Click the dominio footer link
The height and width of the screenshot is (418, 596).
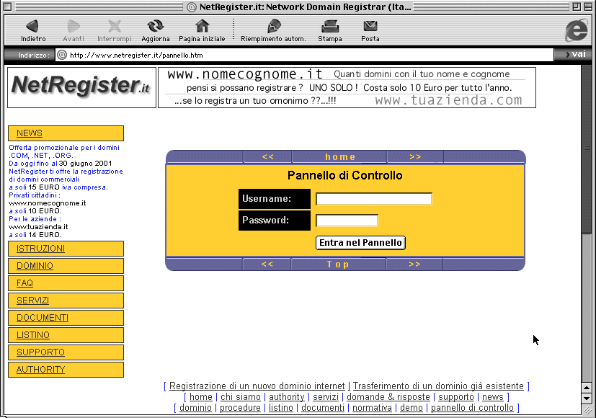coord(195,408)
